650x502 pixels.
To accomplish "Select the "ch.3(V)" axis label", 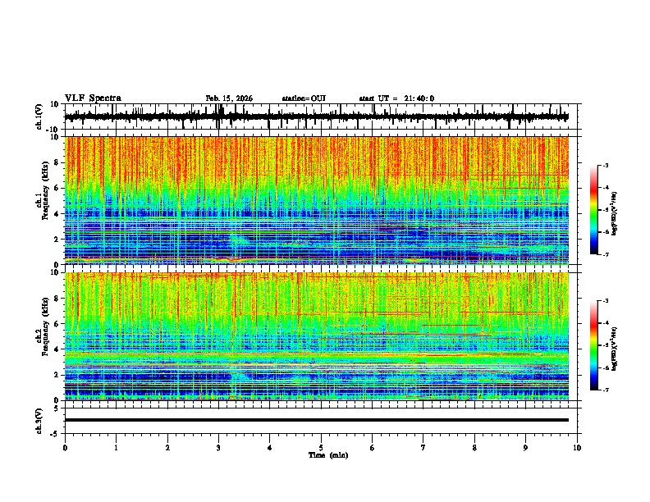I will 39,421.
